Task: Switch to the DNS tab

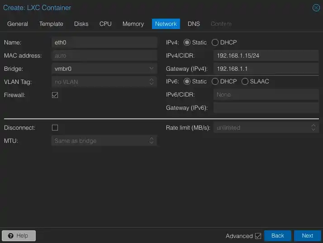Action: point(194,24)
